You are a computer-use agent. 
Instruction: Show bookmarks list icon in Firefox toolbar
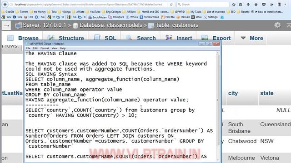[x=241, y=5]
